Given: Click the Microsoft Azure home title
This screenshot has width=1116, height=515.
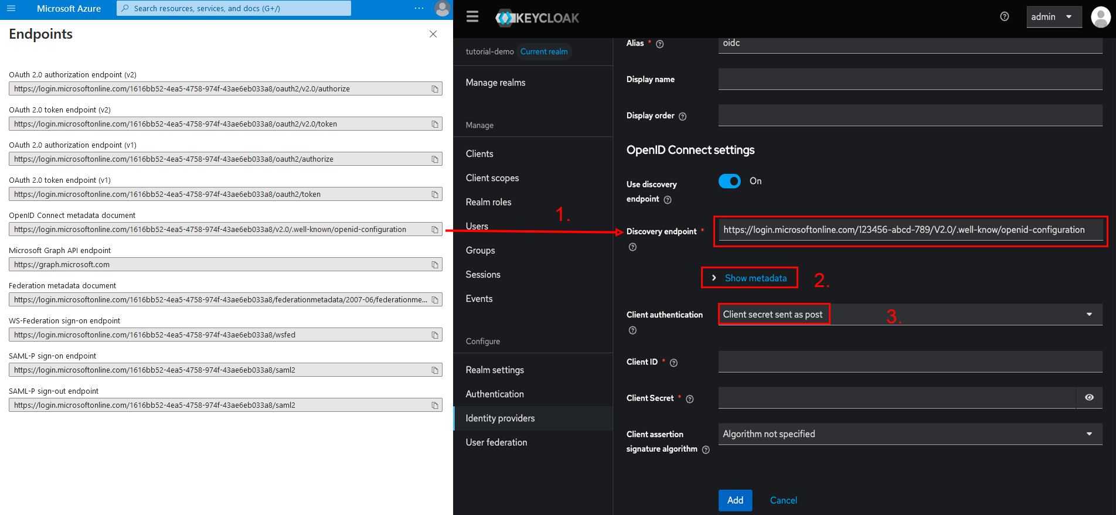Looking at the screenshot, I should [x=69, y=8].
